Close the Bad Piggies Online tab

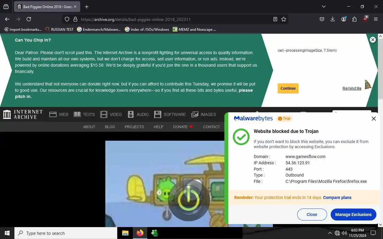tap(75, 7)
